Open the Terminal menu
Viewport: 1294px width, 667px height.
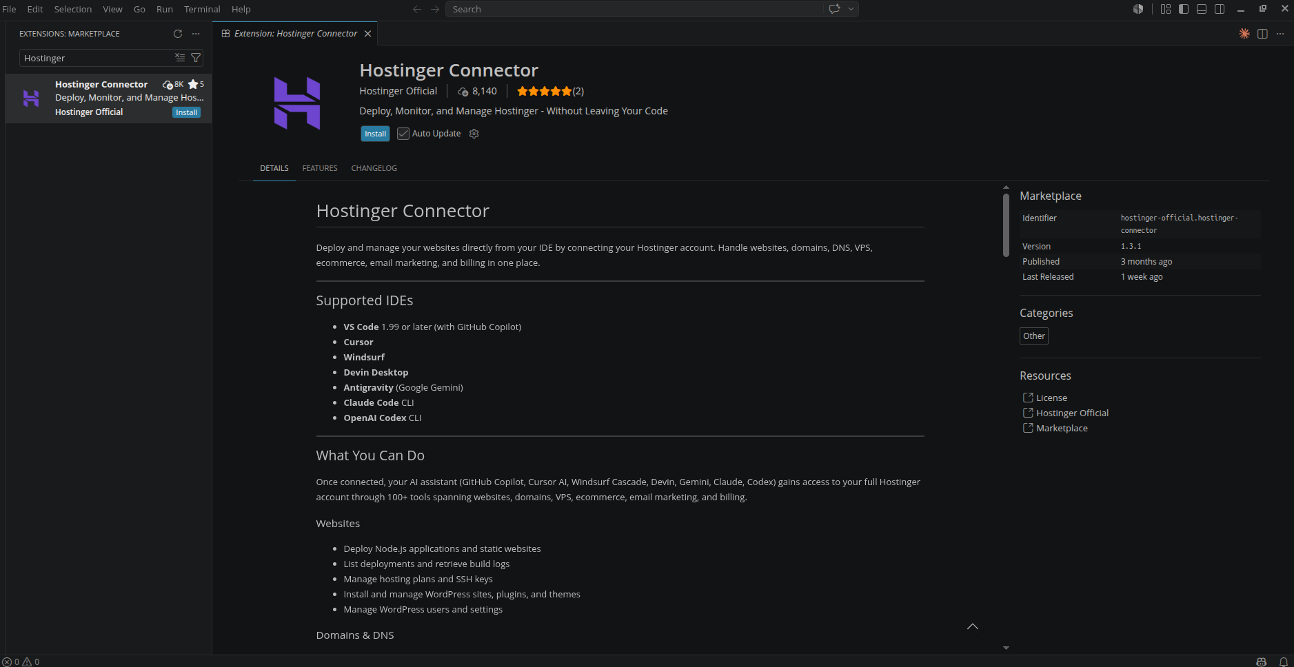202,9
